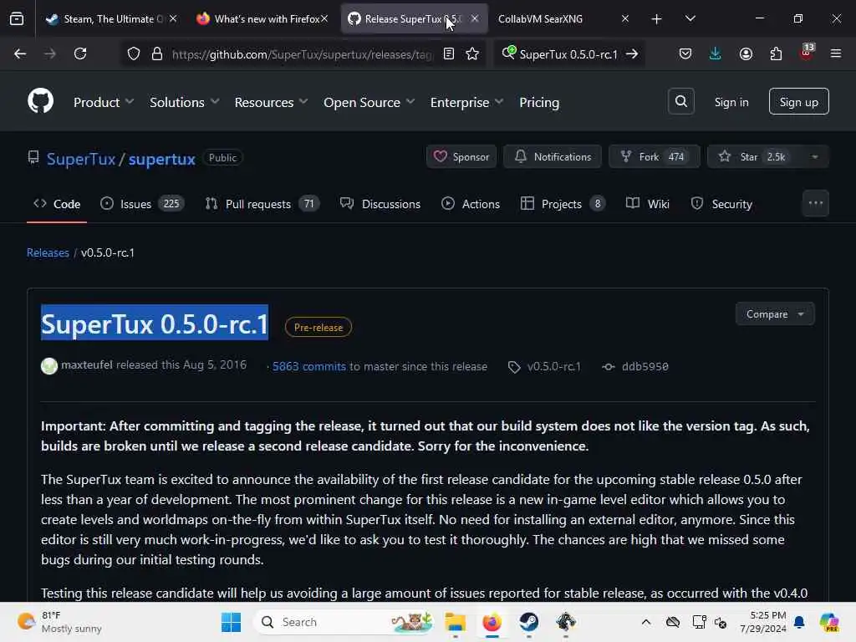Show hidden tray icons chevron
The image size is (856, 642).
pyautogui.click(x=646, y=622)
